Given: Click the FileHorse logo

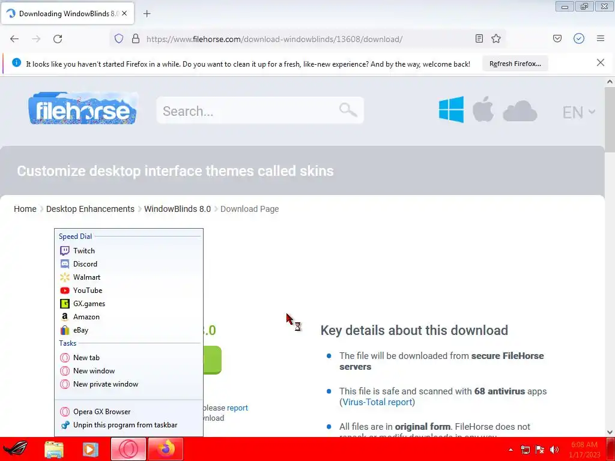Looking at the screenshot, I should pyautogui.click(x=83, y=109).
